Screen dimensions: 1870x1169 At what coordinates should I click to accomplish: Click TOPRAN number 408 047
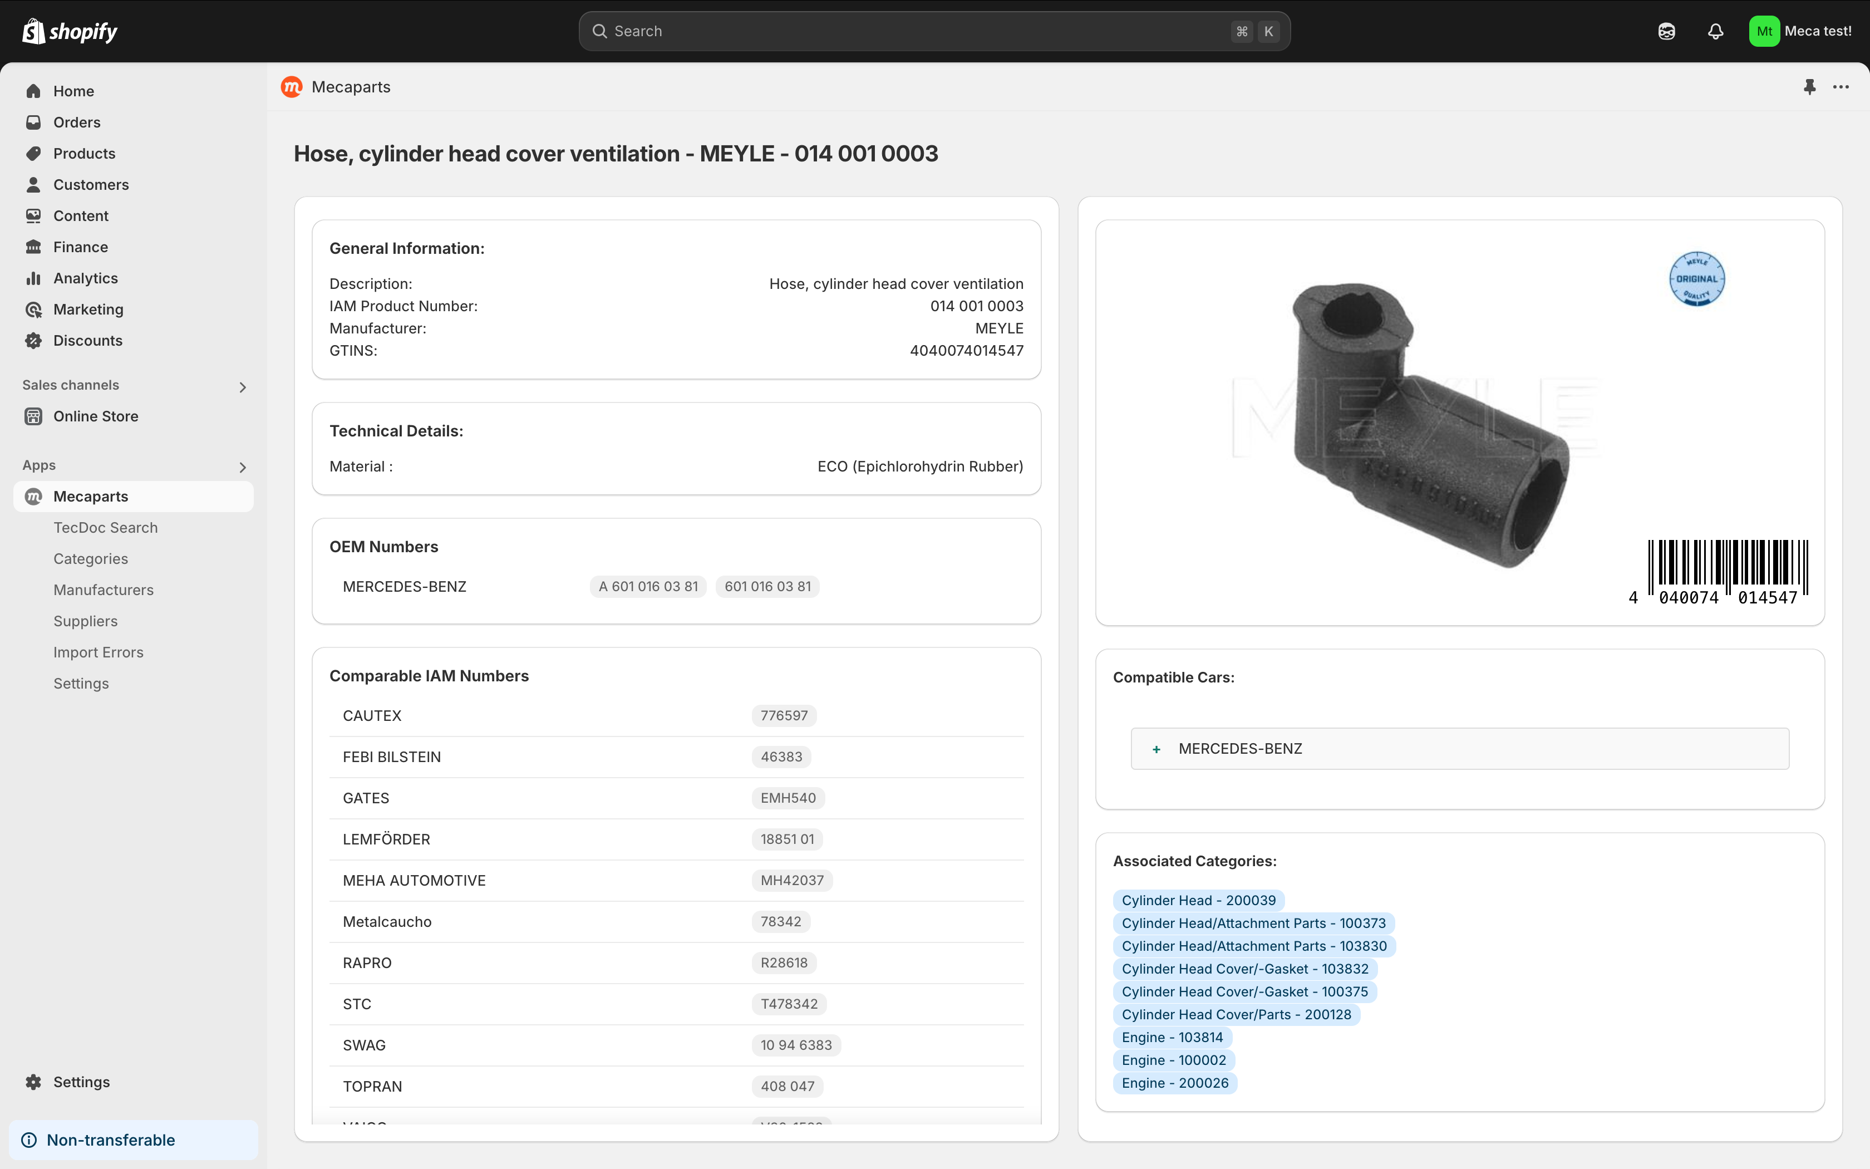coord(788,1086)
